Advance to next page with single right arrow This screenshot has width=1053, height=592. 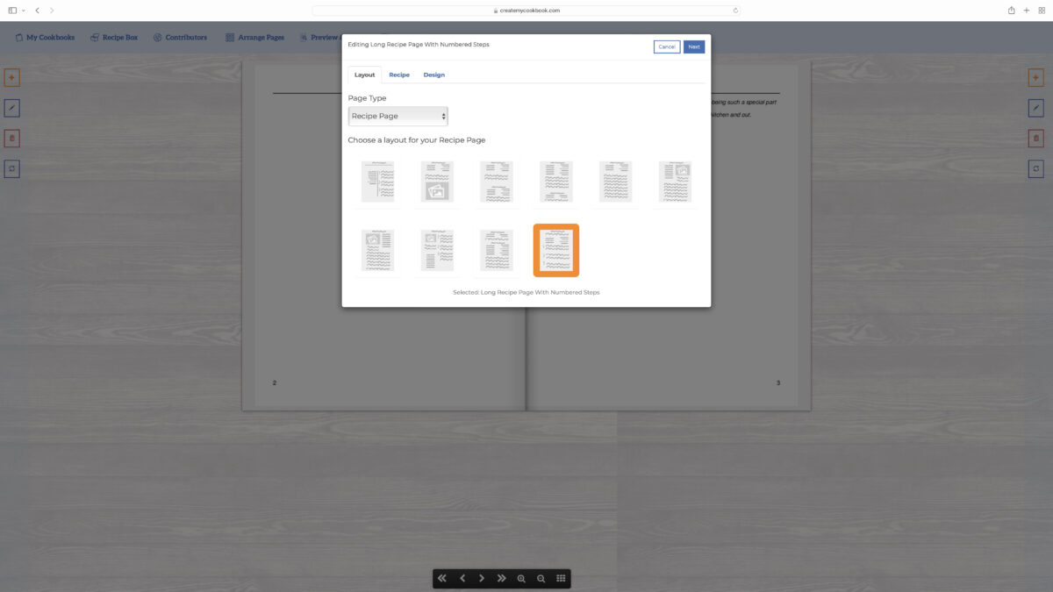pyautogui.click(x=482, y=579)
